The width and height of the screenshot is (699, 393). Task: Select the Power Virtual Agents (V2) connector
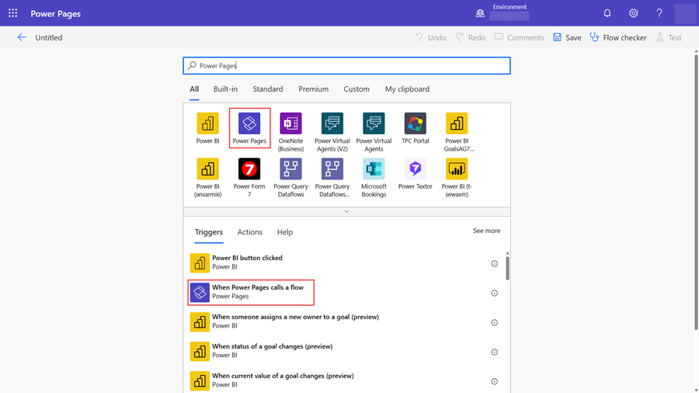pyautogui.click(x=332, y=132)
